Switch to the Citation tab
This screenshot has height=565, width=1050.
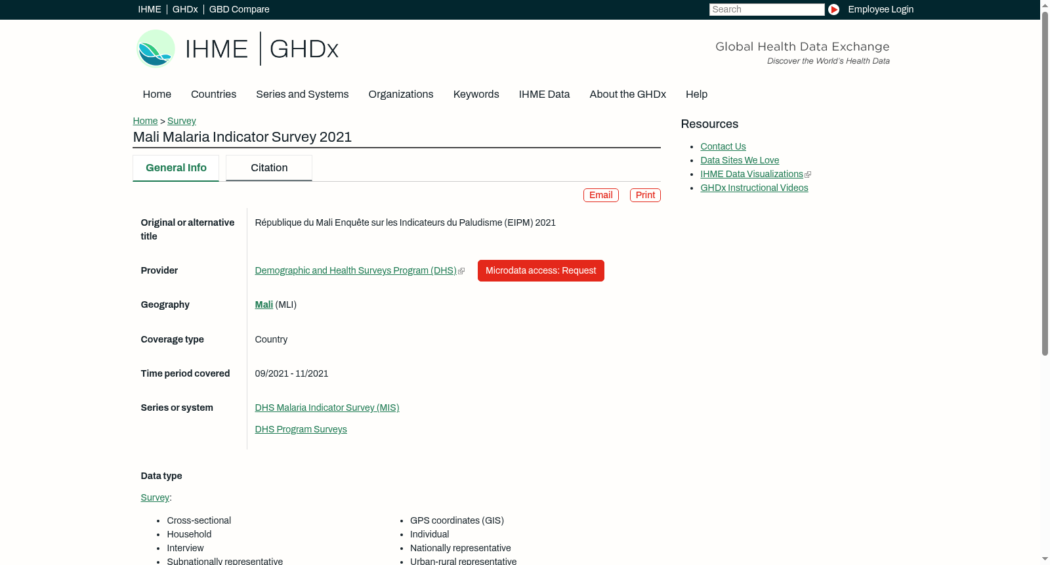[x=269, y=168]
